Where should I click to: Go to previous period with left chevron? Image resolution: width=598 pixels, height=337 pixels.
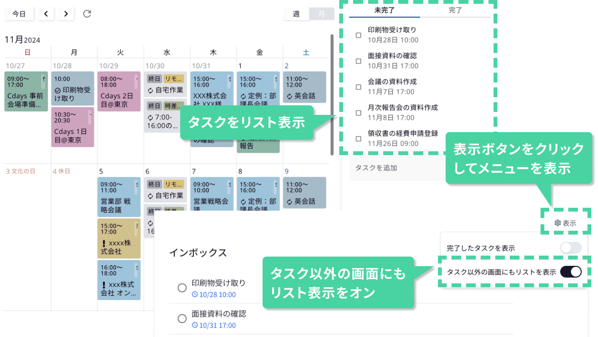click(46, 14)
